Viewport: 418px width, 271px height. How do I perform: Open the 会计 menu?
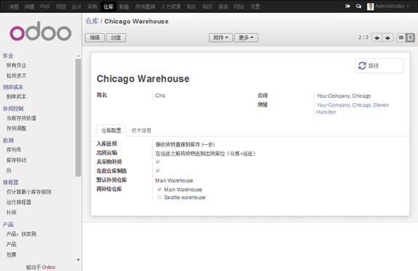coord(76,7)
